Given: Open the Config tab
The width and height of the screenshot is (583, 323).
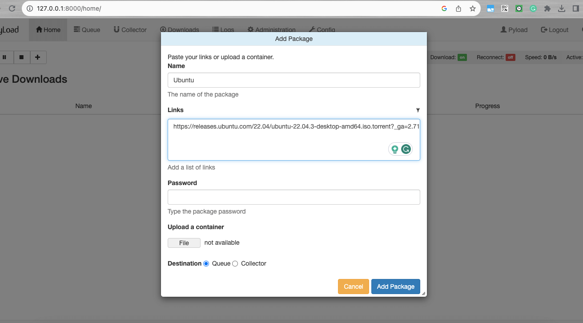Looking at the screenshot, I should pos(322,30).
